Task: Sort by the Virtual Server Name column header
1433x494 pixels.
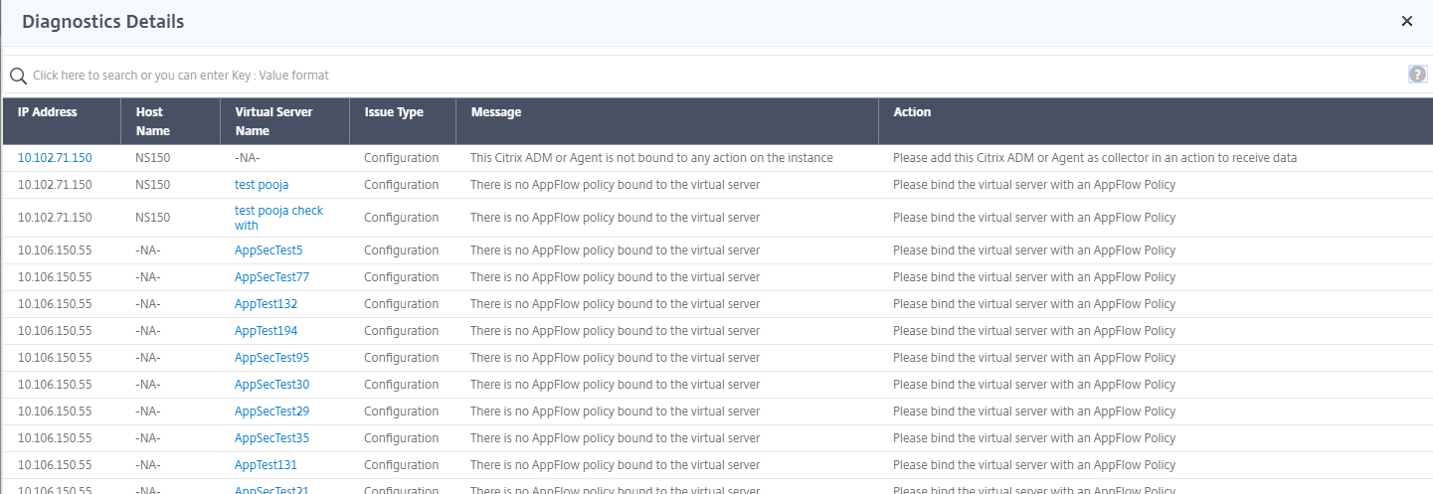Action: click(273, 121)
